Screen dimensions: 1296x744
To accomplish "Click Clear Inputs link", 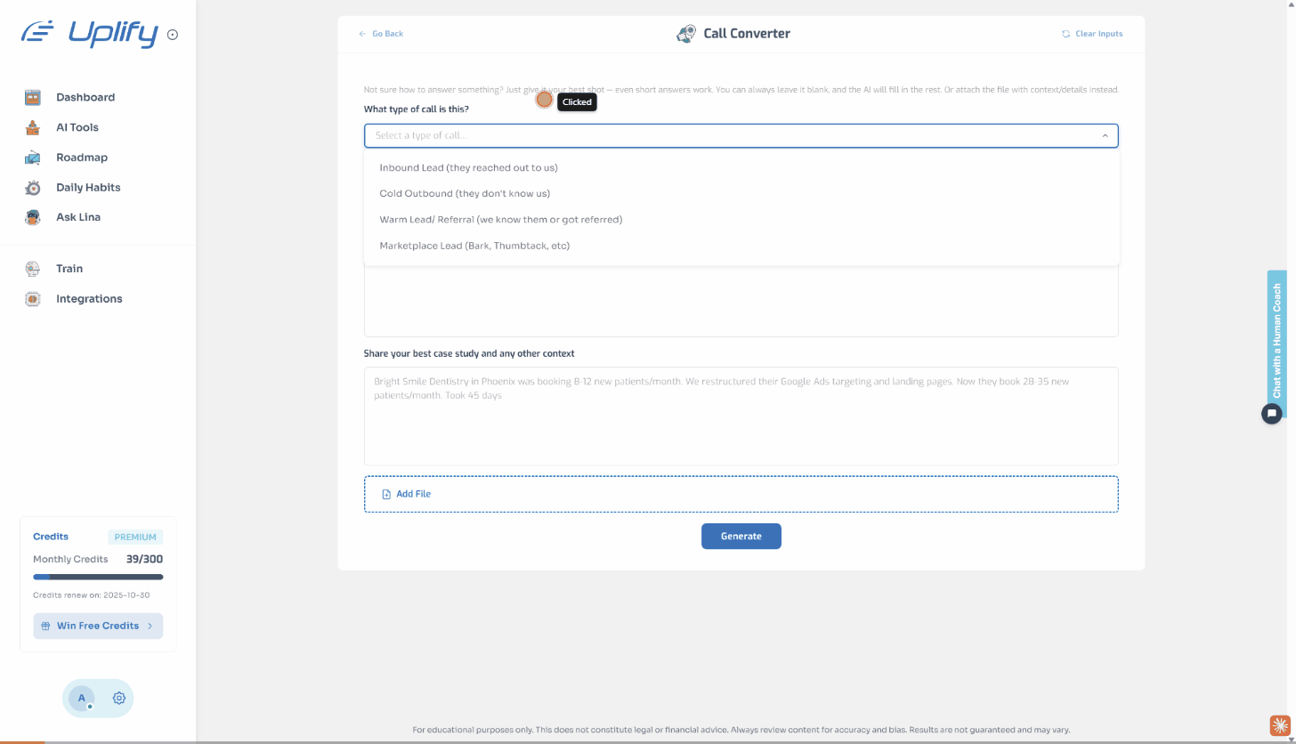I will point(1092,34).
